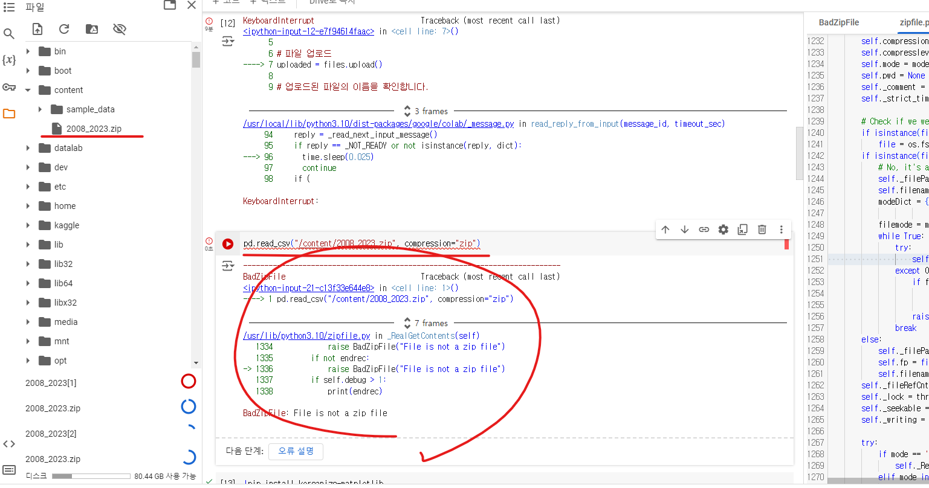The width and height of the screenshot is (929, 488).
Task: Delete the selected cell via trash icon
Action: (762, 230)
